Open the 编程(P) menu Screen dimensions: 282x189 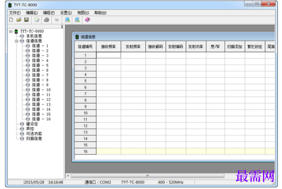click(x=49, y=13)
